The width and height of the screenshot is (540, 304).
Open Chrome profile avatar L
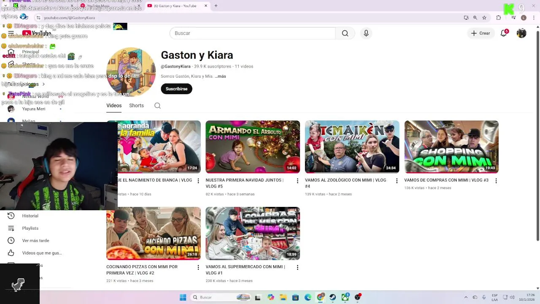click(524, 18)
